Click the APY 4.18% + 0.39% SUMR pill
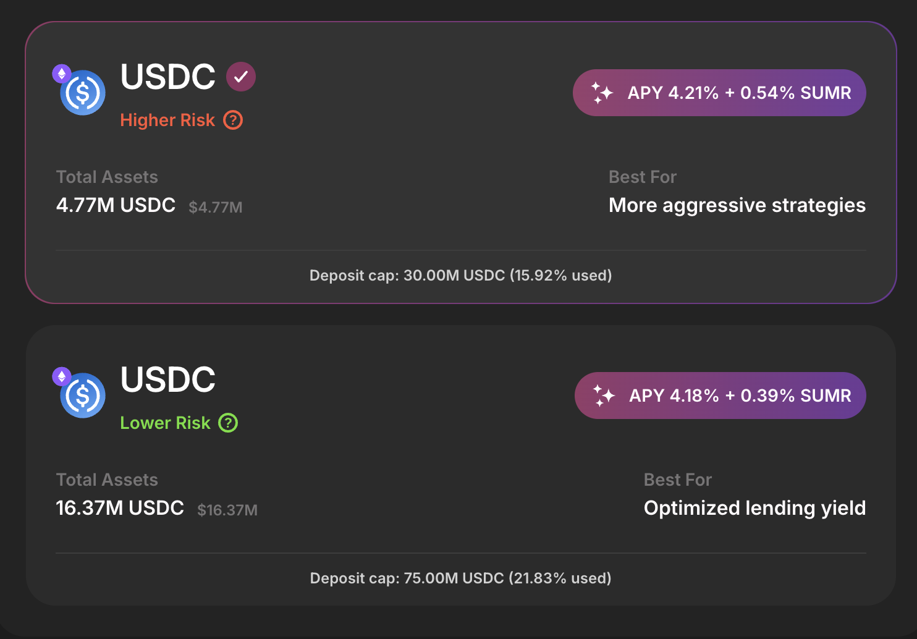Viewport: 917px width, 639px height. (x=720, y=396)
